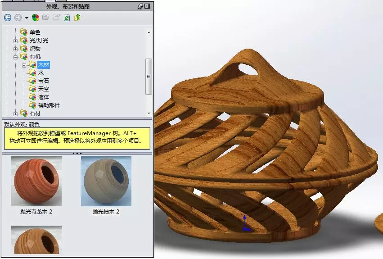383x259 pixels.
Task: Select the 液体 appearance folder
Action: 44,97
